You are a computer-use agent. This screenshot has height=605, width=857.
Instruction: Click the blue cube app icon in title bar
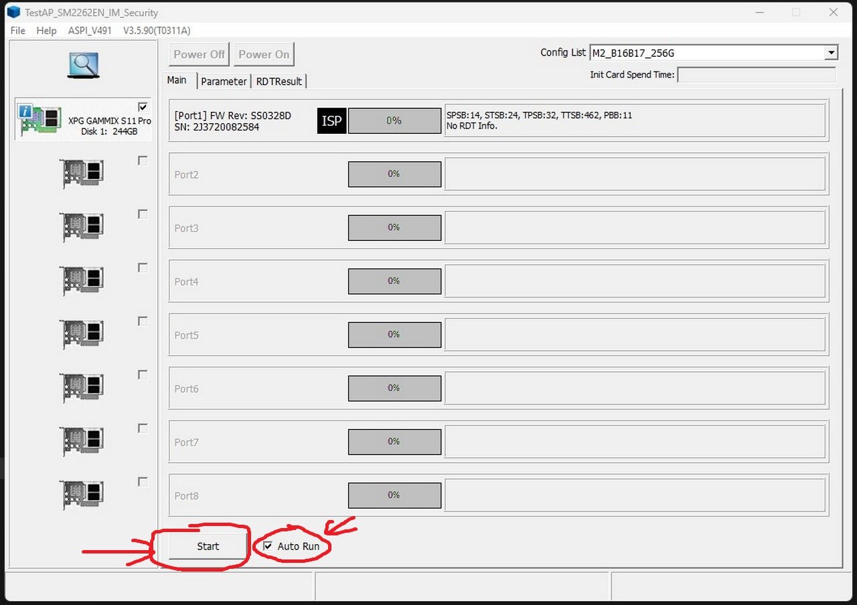[13, 12]
